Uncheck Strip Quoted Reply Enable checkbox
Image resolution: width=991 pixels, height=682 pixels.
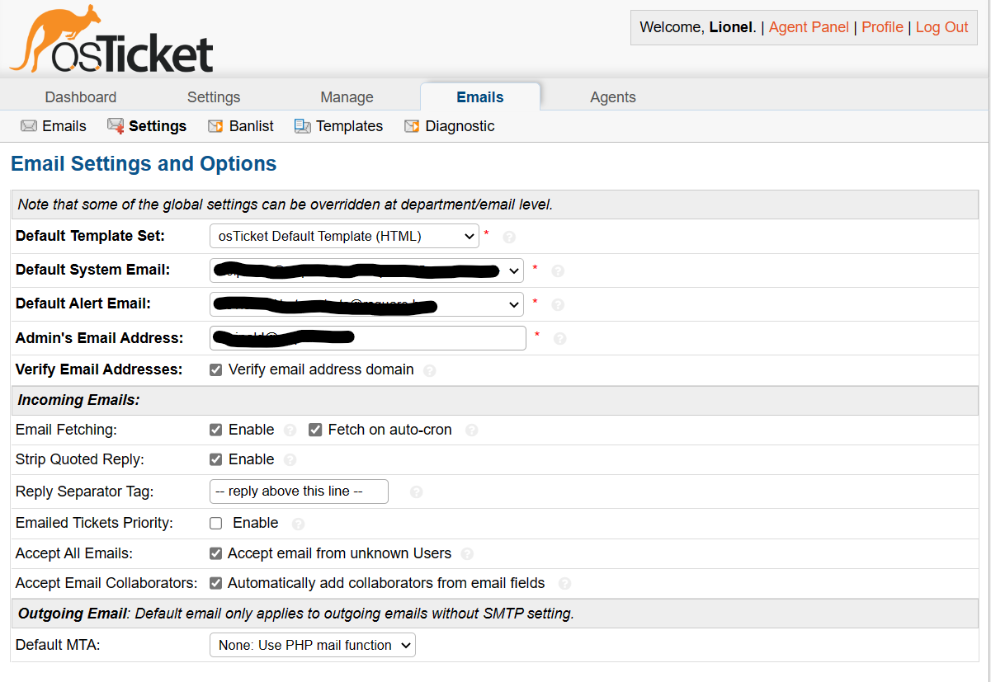(216, 459)
